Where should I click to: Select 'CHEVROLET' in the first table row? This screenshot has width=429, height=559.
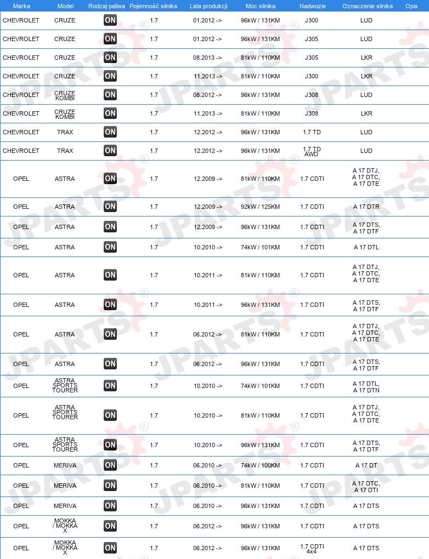coord(21,20)
